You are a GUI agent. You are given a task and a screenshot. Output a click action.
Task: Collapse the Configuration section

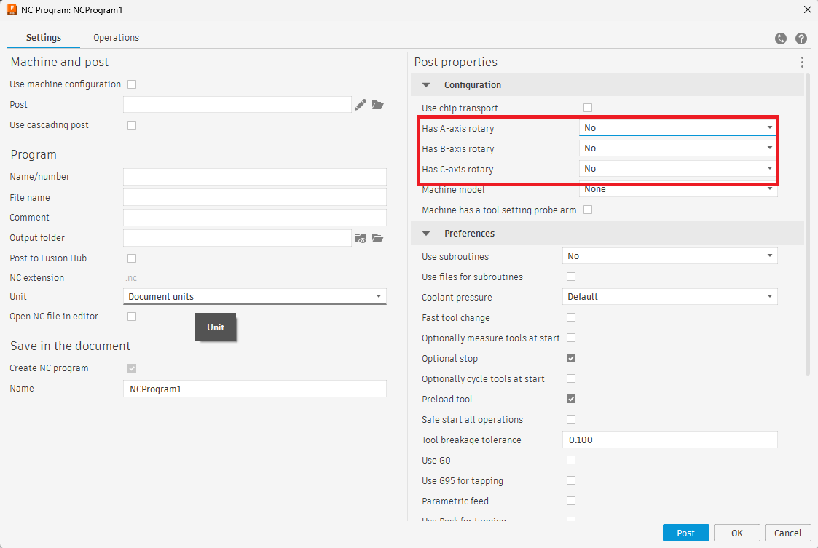click(426, 85)
